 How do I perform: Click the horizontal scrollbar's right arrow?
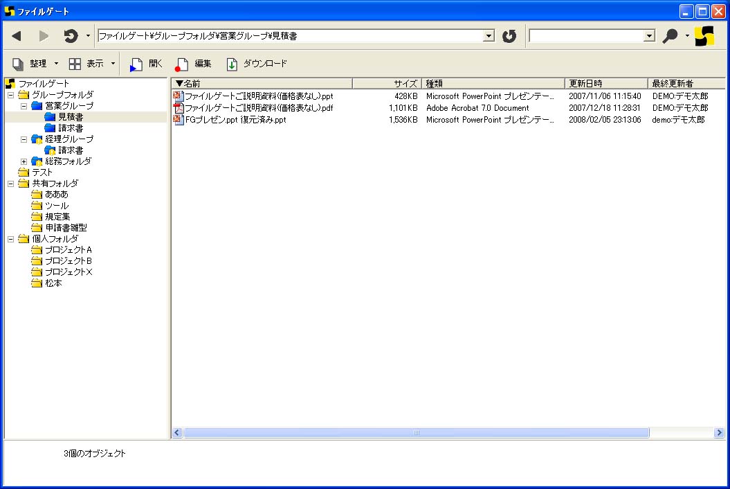coord(719,432)
